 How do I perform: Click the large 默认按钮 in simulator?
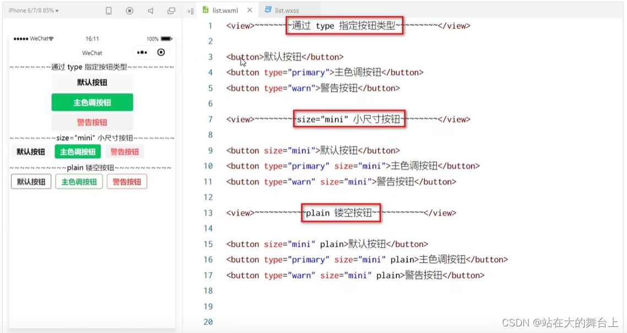(93, 82)
